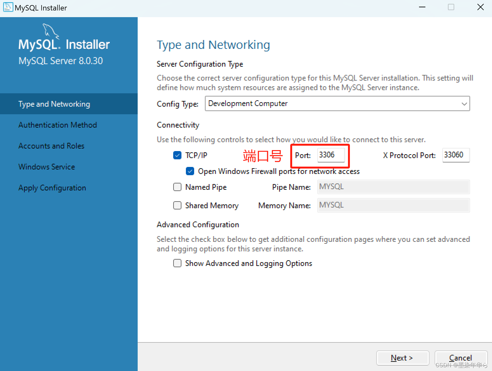The image size is (492, 371).
Task: Click the Cancel button
Action: pos(461,358)
